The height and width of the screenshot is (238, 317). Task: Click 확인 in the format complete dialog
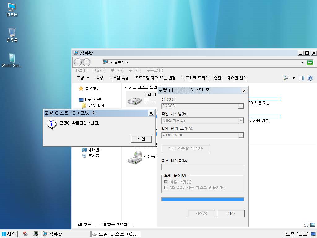(x=141, y=139)
